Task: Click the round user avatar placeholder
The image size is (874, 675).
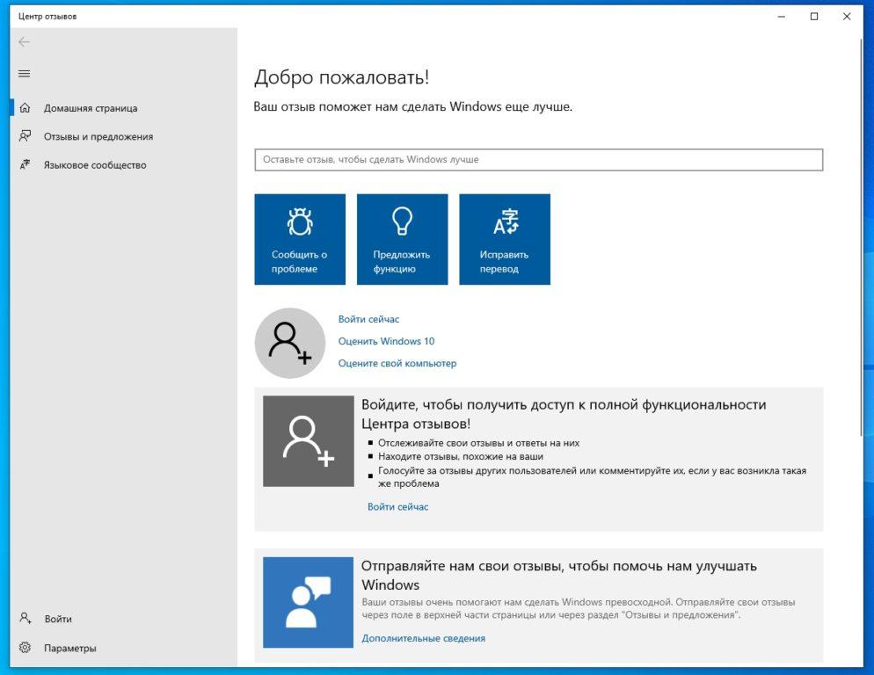Action: [290, 343]
